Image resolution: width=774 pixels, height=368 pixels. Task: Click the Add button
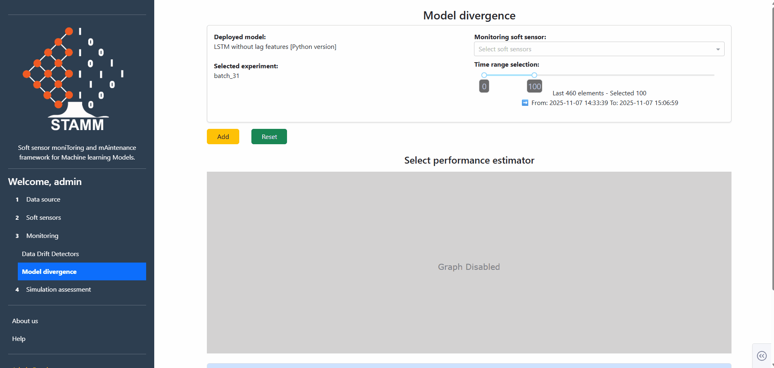pyautogui.click(x=223, y=137)
